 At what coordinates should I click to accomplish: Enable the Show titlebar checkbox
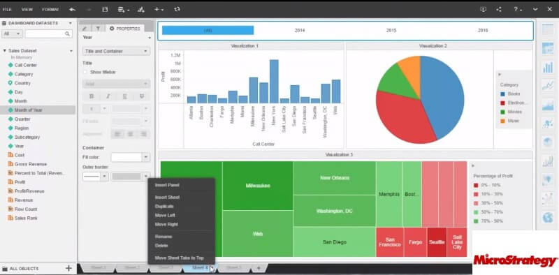point(85,72)
